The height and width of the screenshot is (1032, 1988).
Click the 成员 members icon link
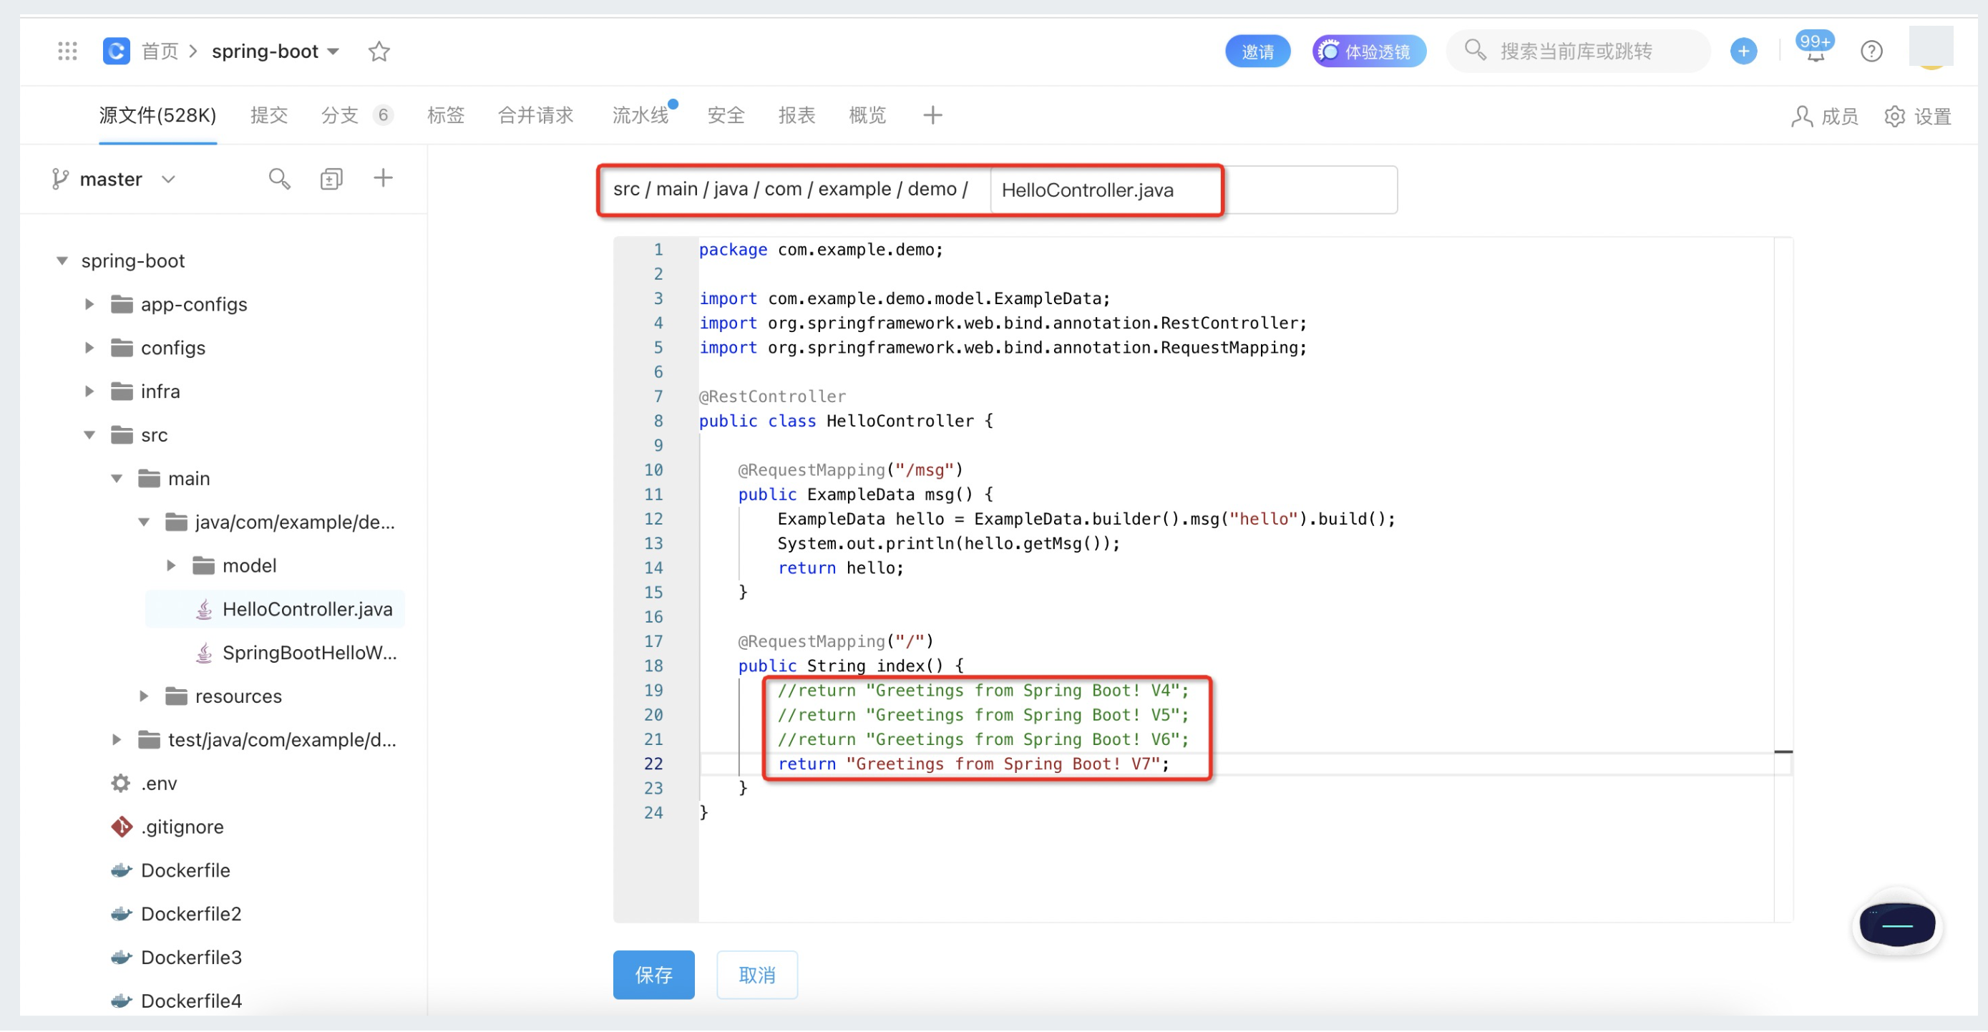click(1824, 116)
